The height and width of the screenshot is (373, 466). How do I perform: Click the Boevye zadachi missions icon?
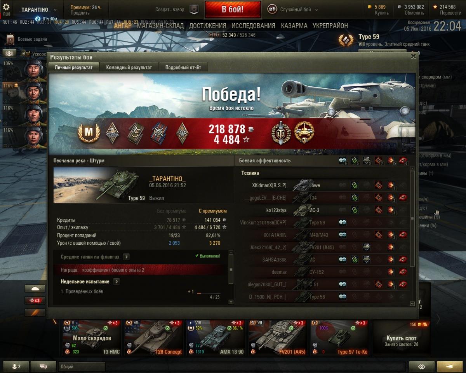click(10, 40)
